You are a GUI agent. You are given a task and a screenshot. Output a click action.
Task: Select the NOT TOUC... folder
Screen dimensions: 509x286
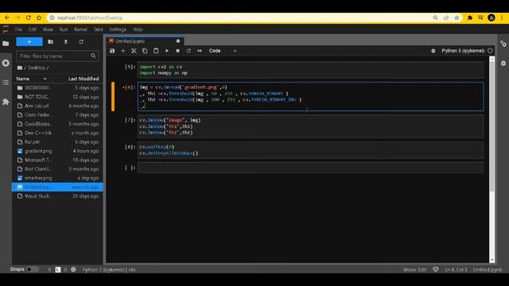pos(57,97)
